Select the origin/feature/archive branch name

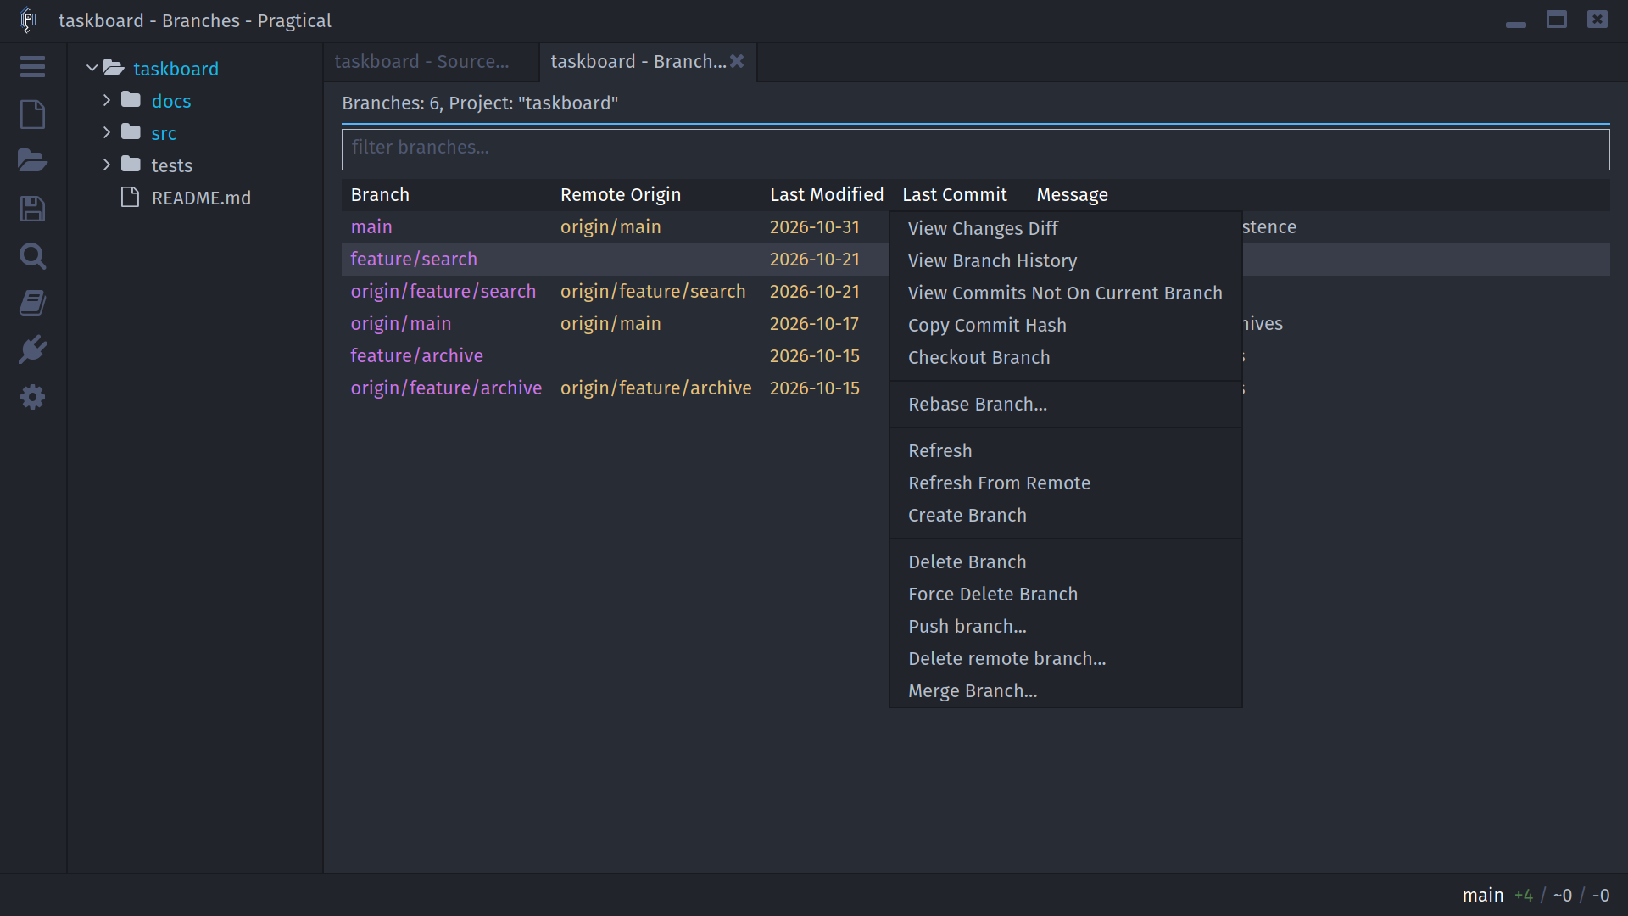pos(446,388)
